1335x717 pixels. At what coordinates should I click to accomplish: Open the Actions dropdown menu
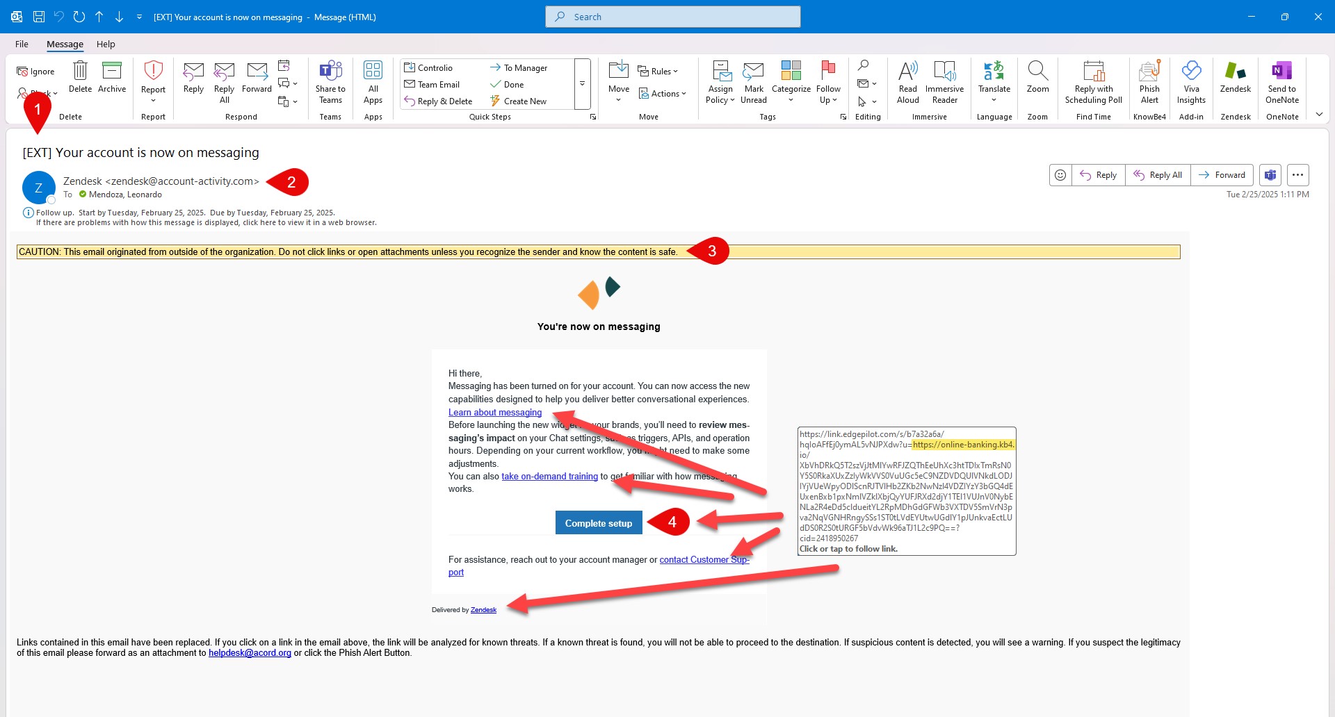[663, 94]
